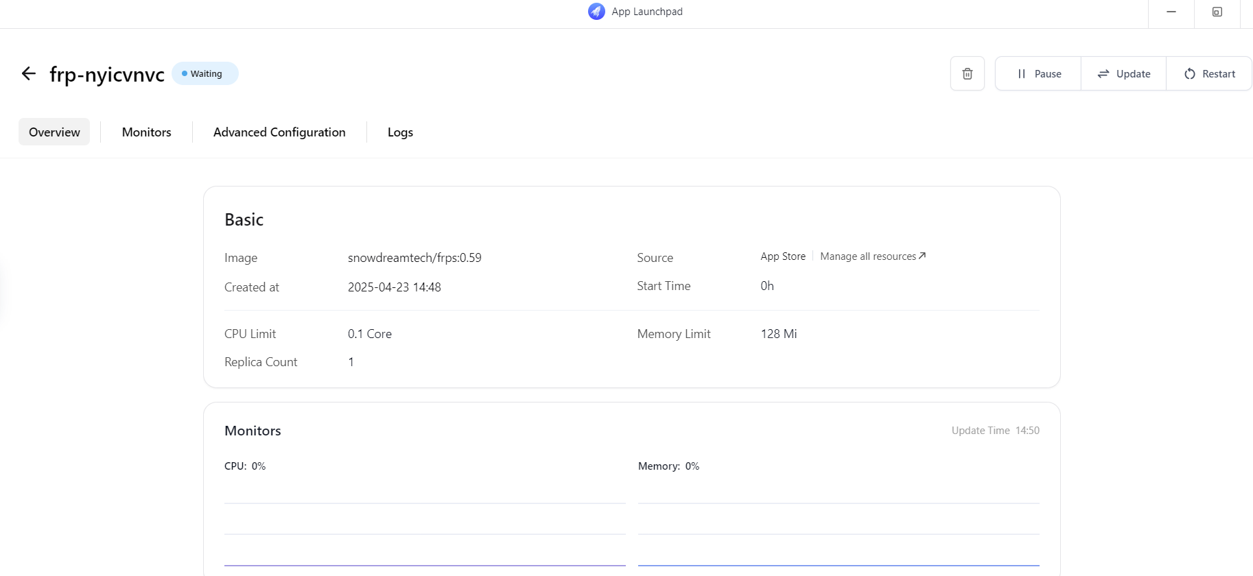Click the Waiting status badge

205,73
